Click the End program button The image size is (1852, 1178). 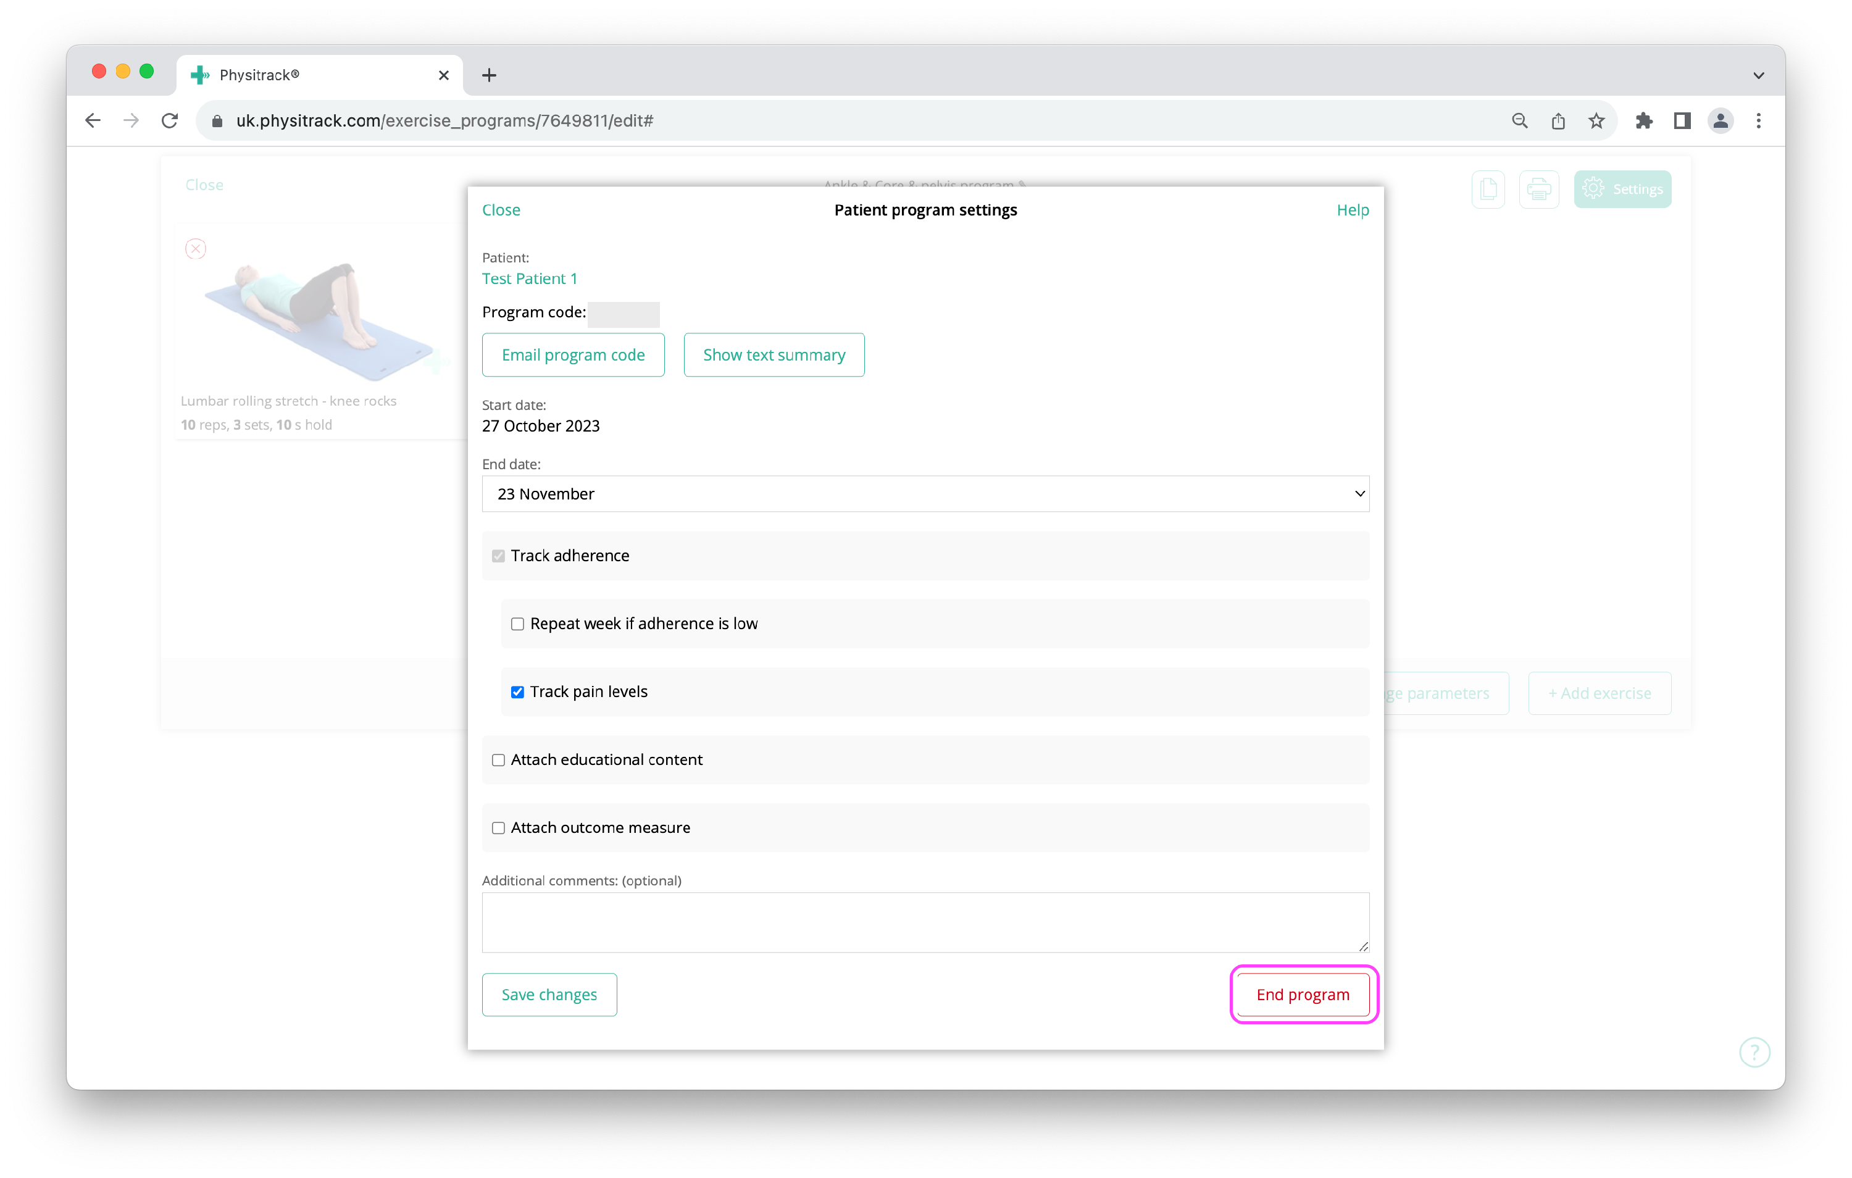tap(1303, 994)
